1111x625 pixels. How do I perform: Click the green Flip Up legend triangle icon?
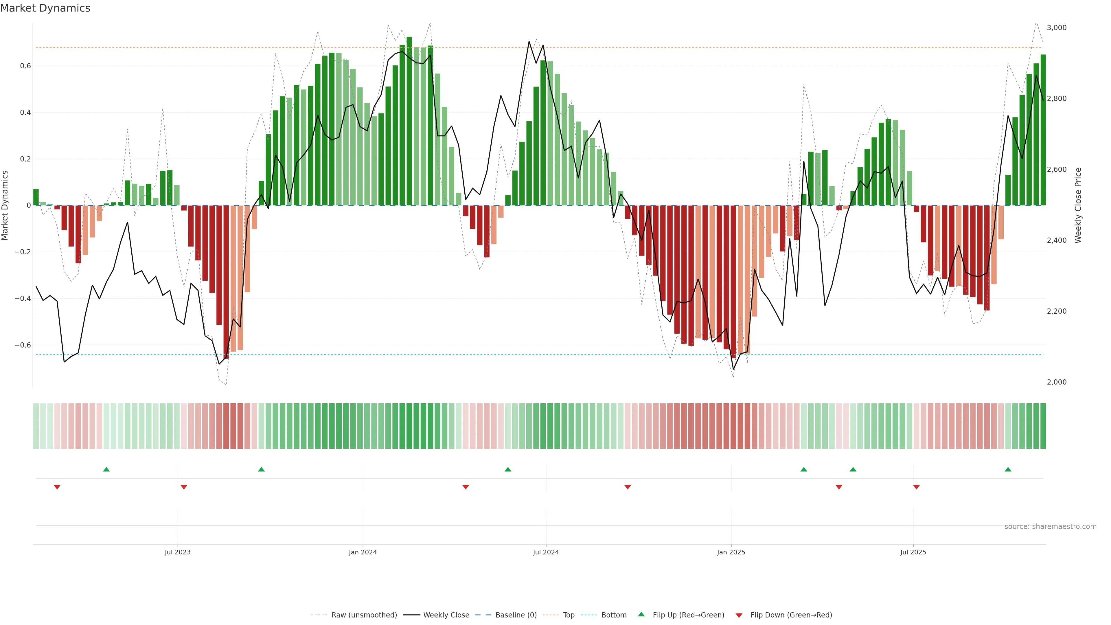tap(641, 614)
